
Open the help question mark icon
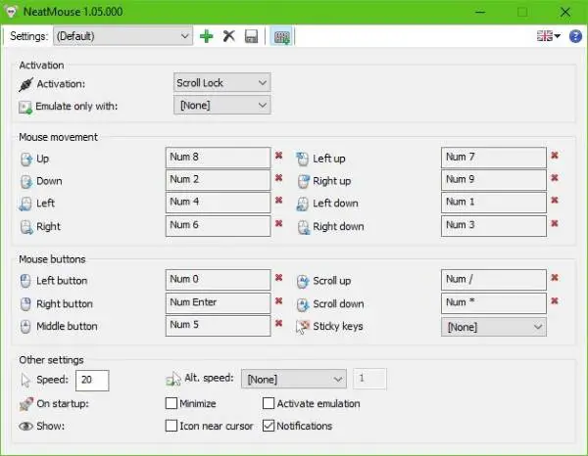[575, 36]
